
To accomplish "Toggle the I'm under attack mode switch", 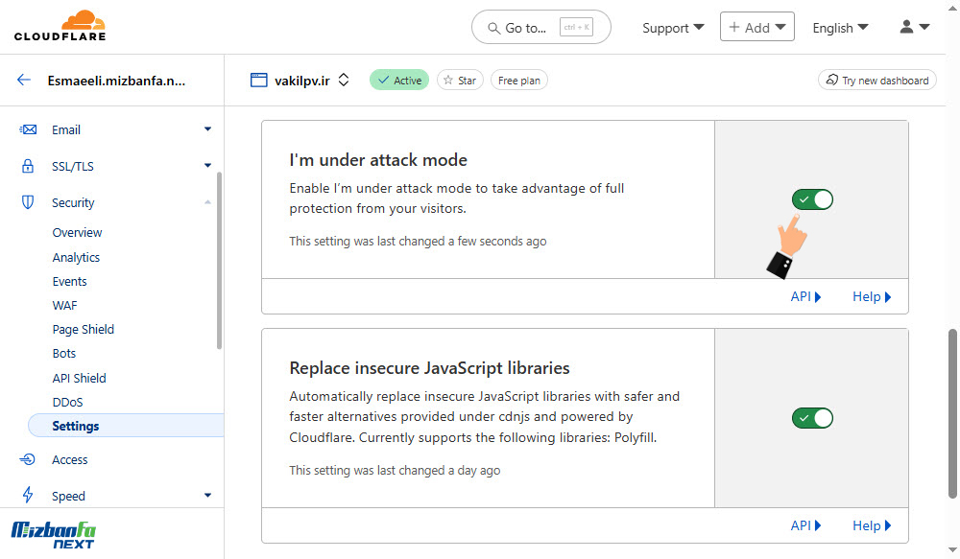I will point(812,199).
